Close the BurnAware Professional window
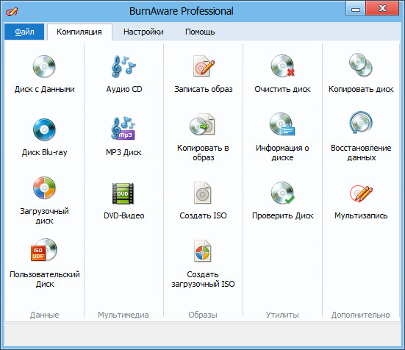405x350 pixels. pyautogui.click(x=382, y=9)
